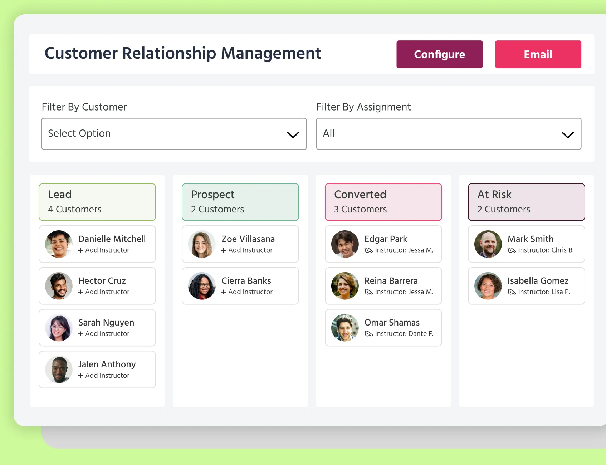Image resolution: width=606 pixels, height=465 pixels.
Task: Click the Omar Shamas name
Action: point(392,323)
